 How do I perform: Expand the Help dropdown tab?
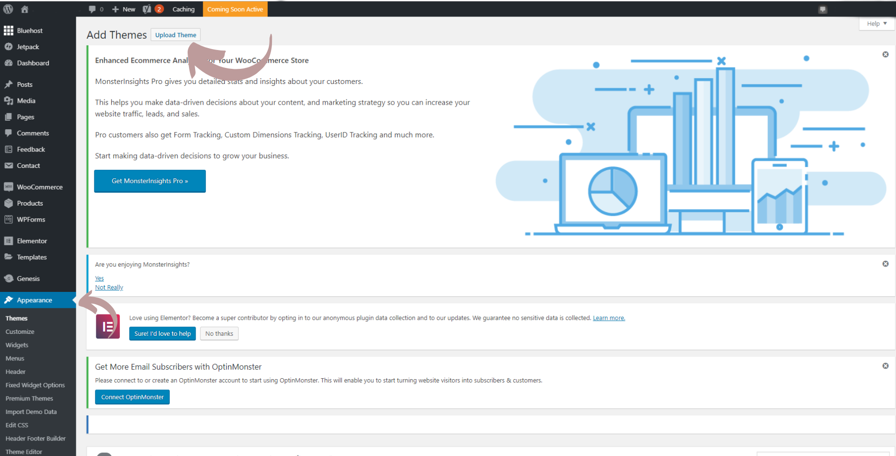(x=877, y=24)
